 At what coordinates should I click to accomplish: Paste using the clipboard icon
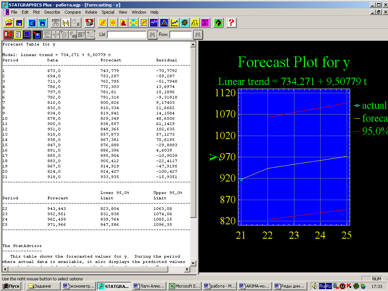click(x=76, y=23)
